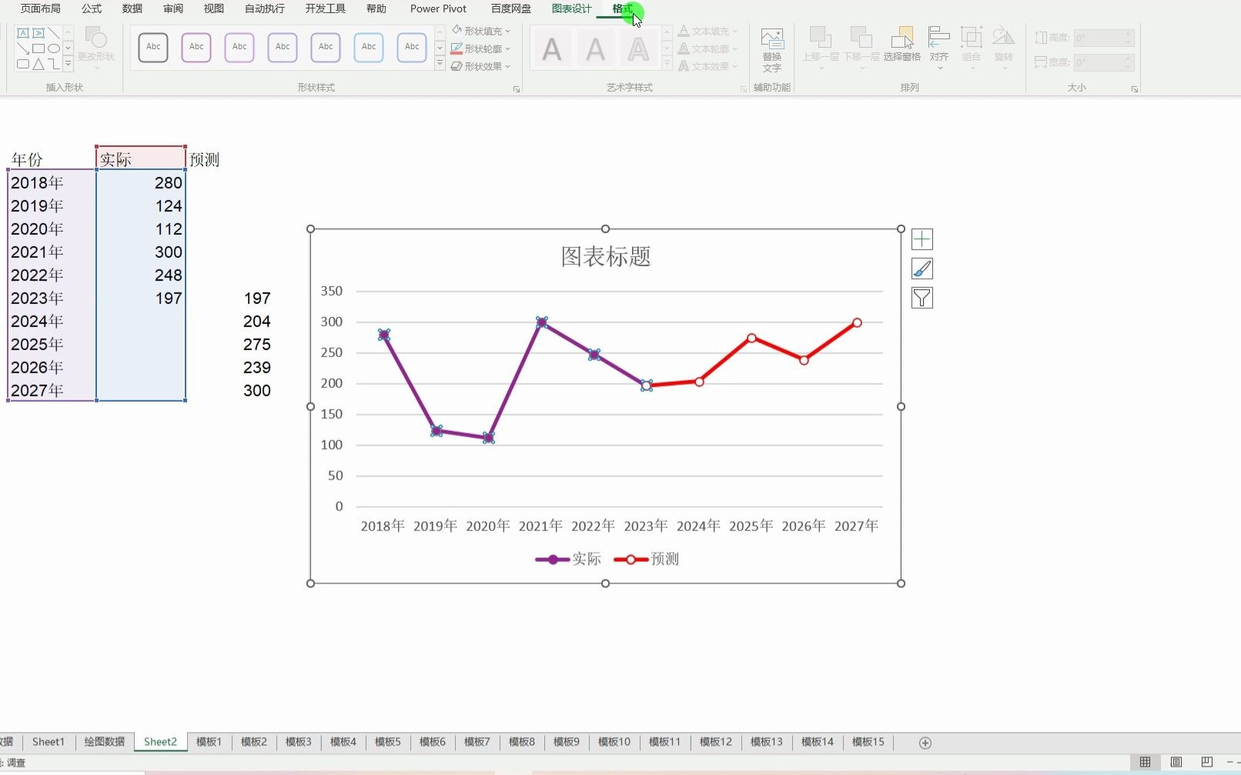Screen dimensions: 1241x775
Task: Click the 形状填充 command
Action: pyautogui.click(x=482, y=30)
